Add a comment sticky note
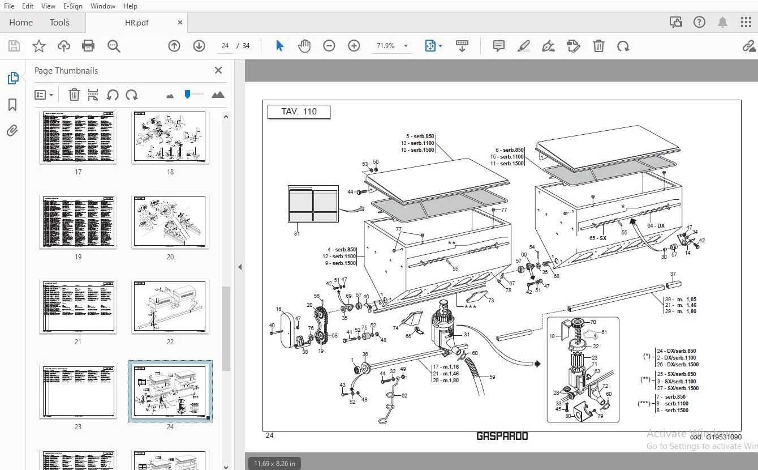758x470 pixels. click(x=498, y=46)
